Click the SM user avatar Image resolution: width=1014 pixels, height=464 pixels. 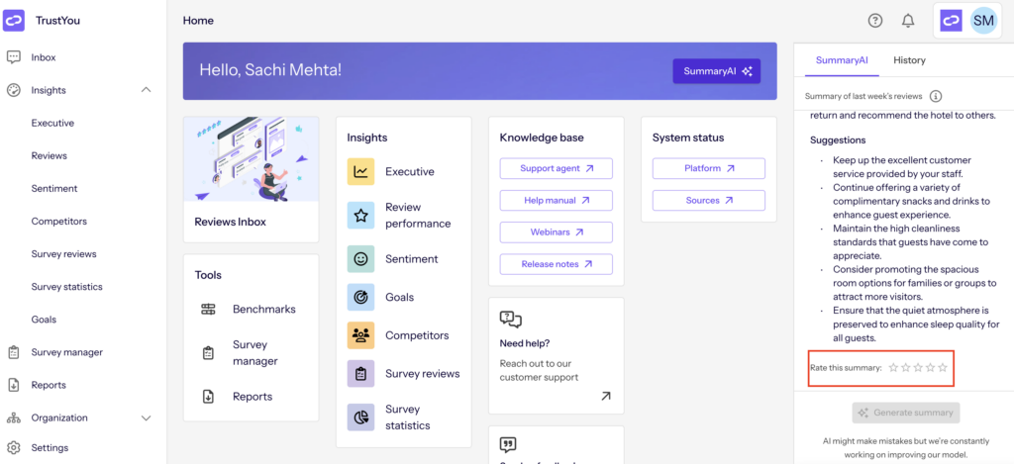tap(983, 21)
